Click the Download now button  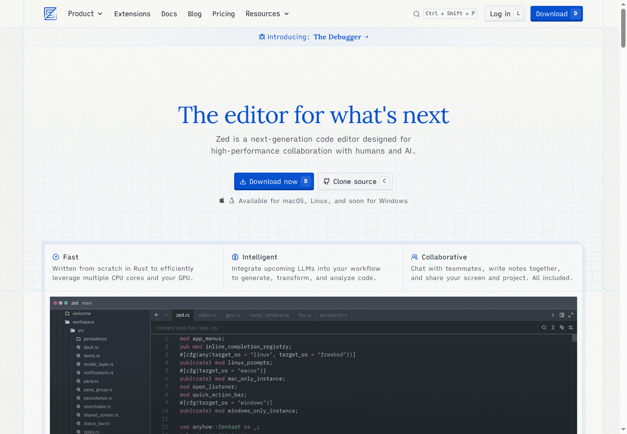pos(273,181)
